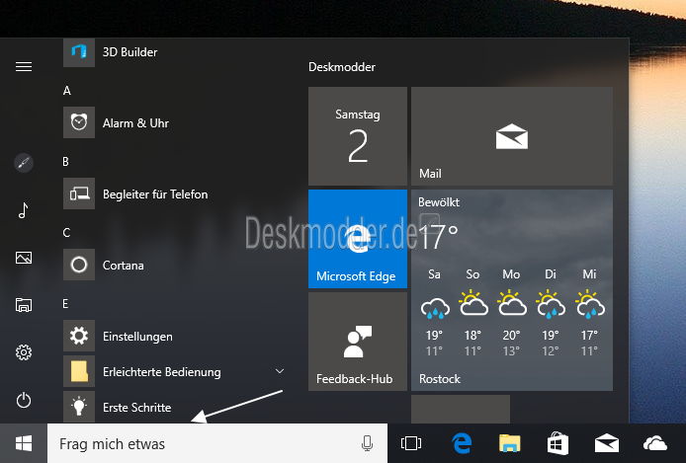Click the Windows Start button
Viewport: 686px width, 463px height.
pyautogui.click(x=24, y=443)
